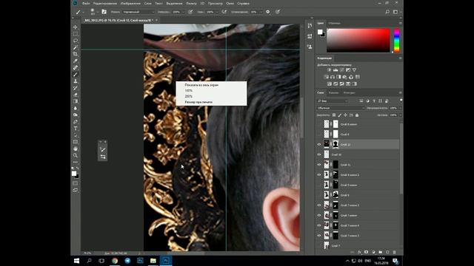Select the Brush tool in toolbox

coord(76,75)
